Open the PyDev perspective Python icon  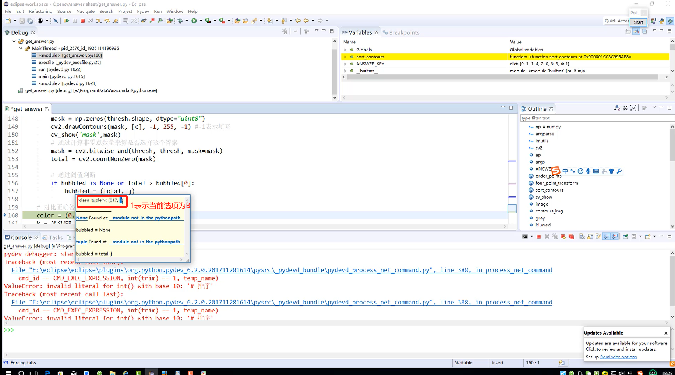pos(662,21)
